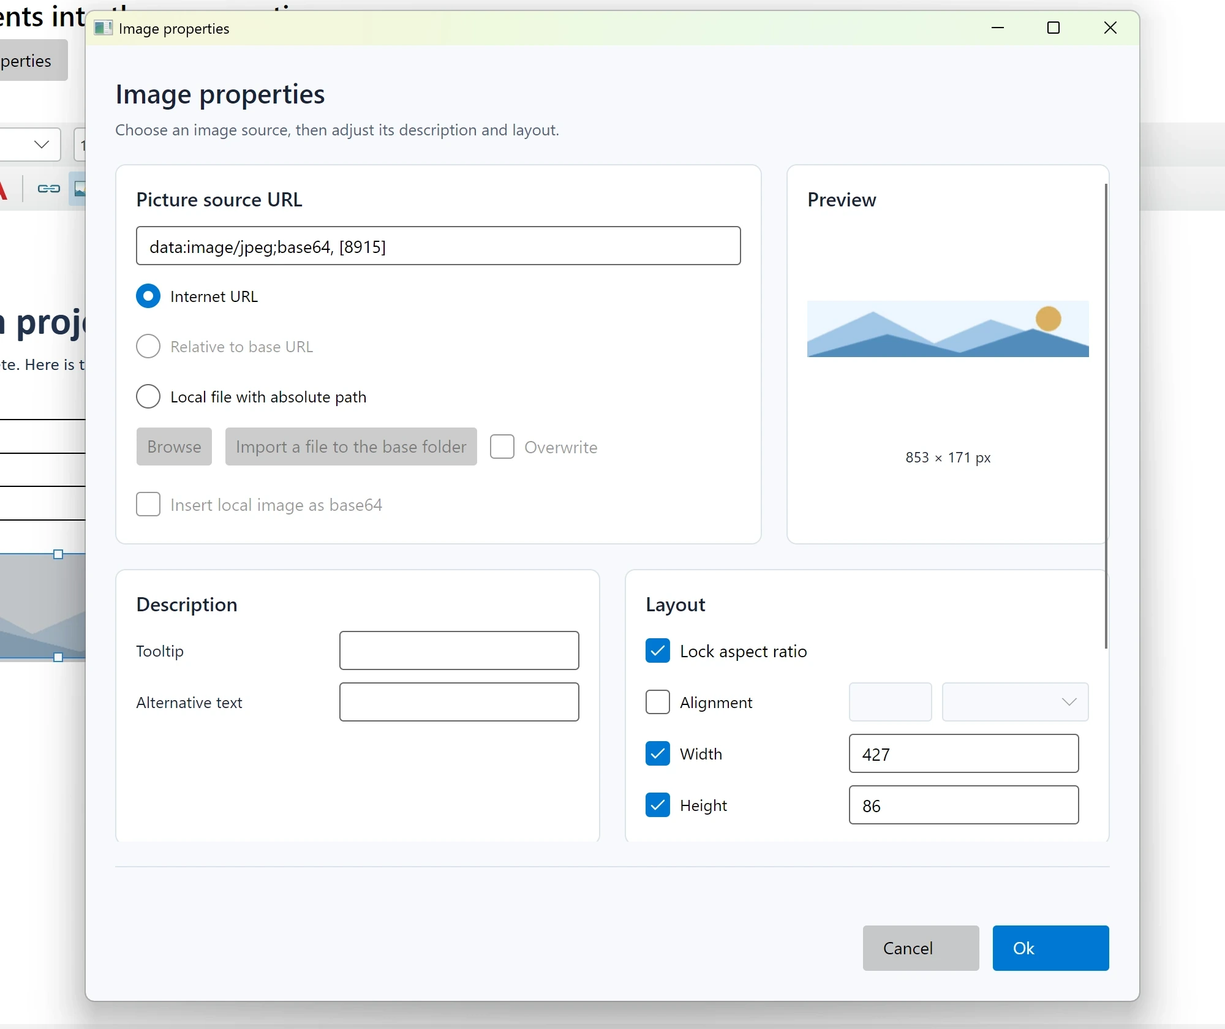
Task: Click the Picture source URL heading
Action: (x=219, y=200)
